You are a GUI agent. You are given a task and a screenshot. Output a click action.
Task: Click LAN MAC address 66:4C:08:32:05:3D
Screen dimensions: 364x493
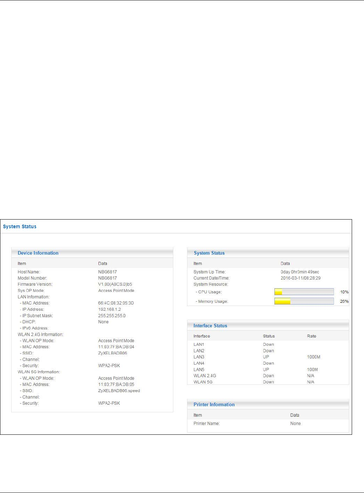[x=116, y=303]
